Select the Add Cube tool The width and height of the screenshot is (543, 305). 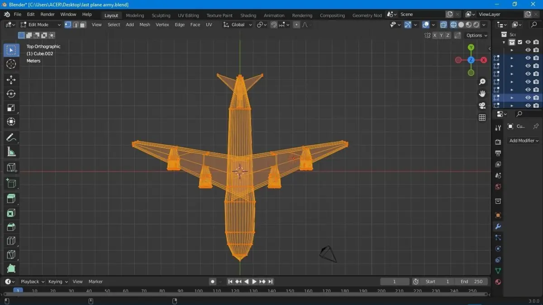11,183
